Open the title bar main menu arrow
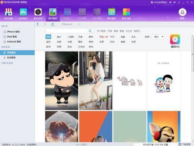Image resolution: width=194 pixels, height=146 pixels. tap(179, 2)
